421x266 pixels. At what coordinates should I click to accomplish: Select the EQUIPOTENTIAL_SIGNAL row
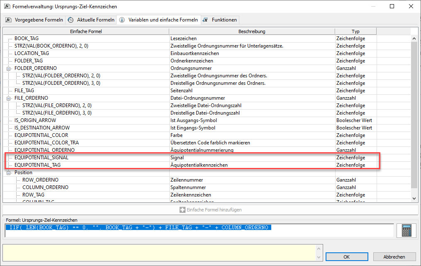[41, 158]
